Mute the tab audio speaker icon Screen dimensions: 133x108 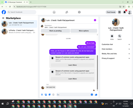coord(24,2)
